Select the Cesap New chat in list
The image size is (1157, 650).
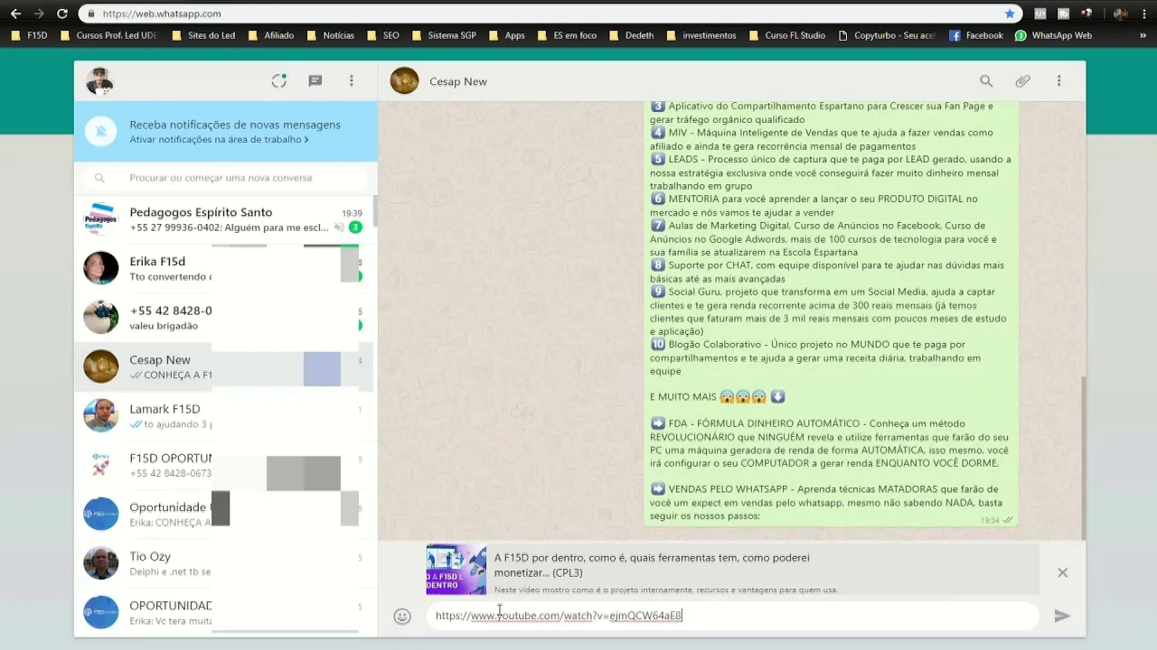pyautogui.click(x=223, y=367)
